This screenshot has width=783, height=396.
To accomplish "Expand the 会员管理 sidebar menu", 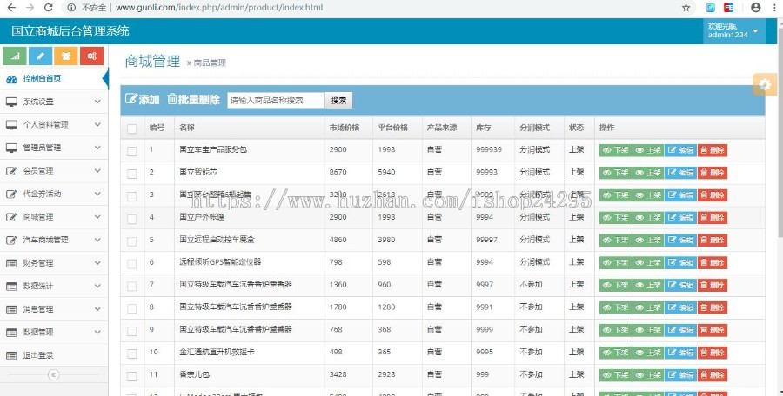I will coord(53,170).
